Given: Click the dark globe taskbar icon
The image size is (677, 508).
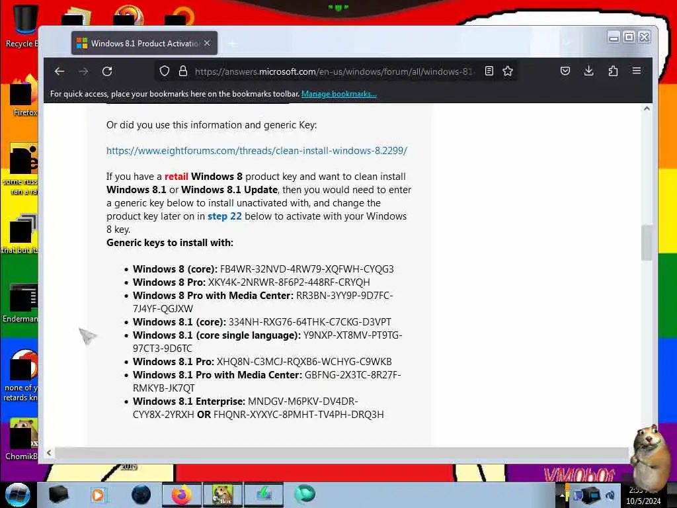Looking at the screenshot, I should point(141,495).
